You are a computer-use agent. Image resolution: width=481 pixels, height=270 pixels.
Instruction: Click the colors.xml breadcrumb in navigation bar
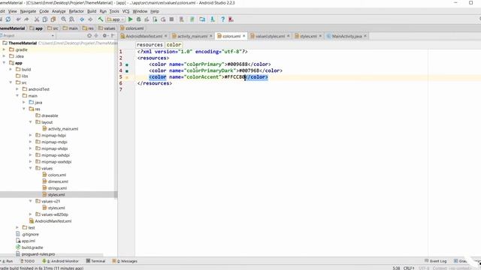[x=132, y=28]
